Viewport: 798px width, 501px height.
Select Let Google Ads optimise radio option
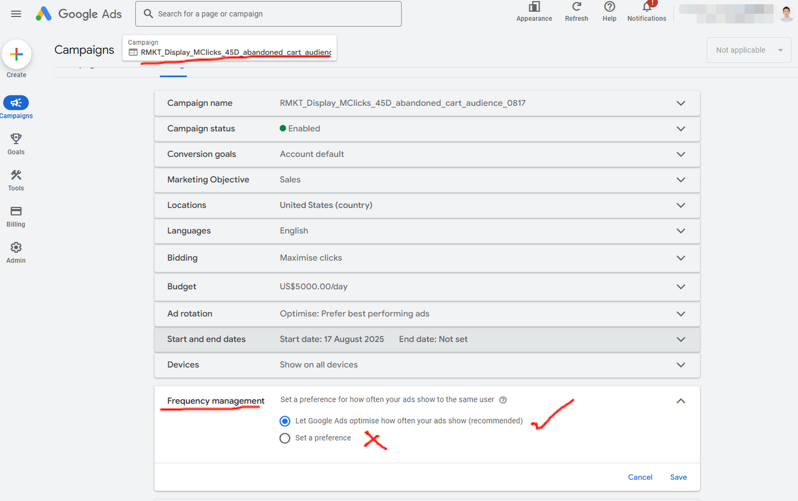tap(285, 421)
